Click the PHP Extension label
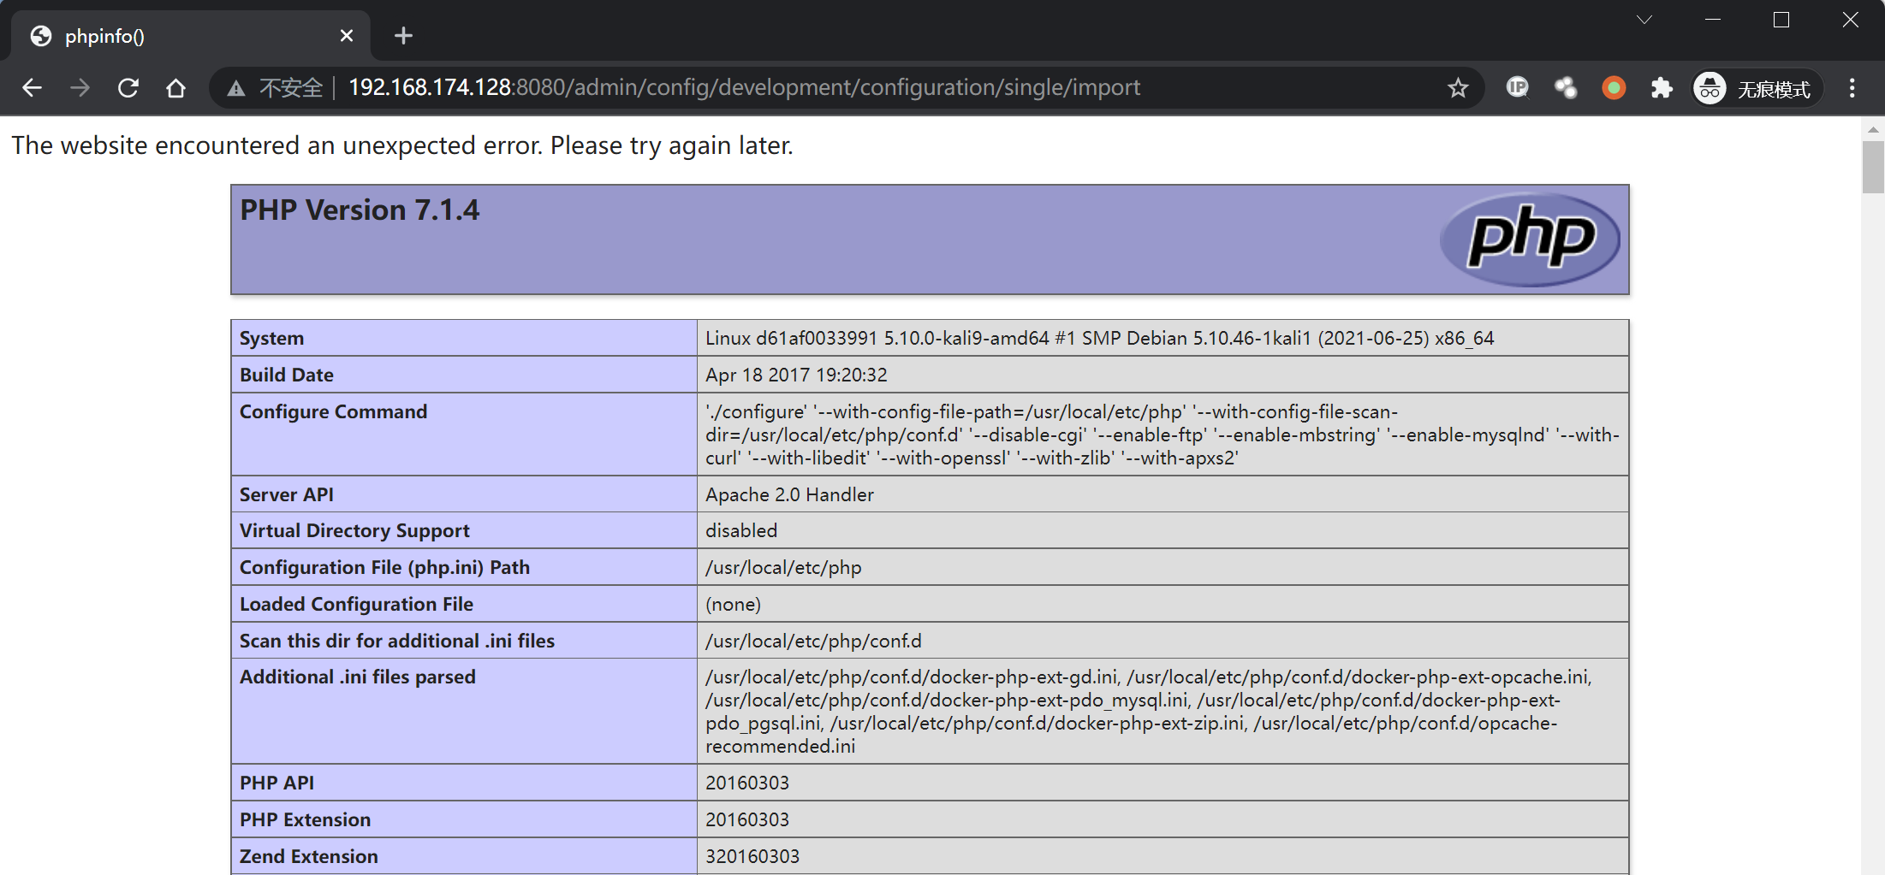Image resolution: width=1885 pixels, height=875 pixels. [x=305, y=819]
